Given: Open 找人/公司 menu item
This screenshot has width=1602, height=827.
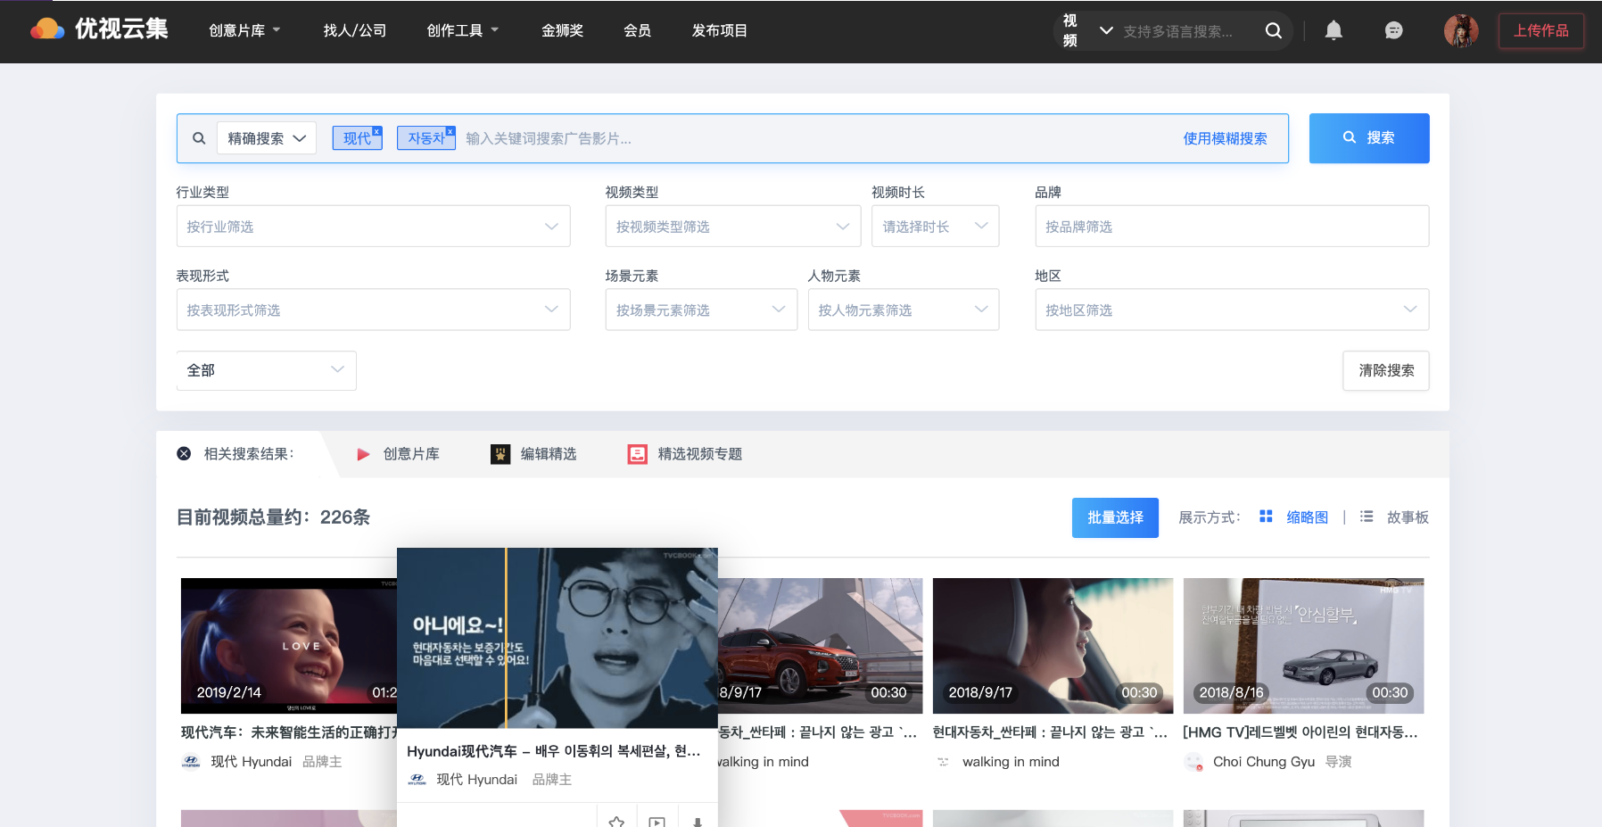Looking at the screenshot, I should 354,30.
